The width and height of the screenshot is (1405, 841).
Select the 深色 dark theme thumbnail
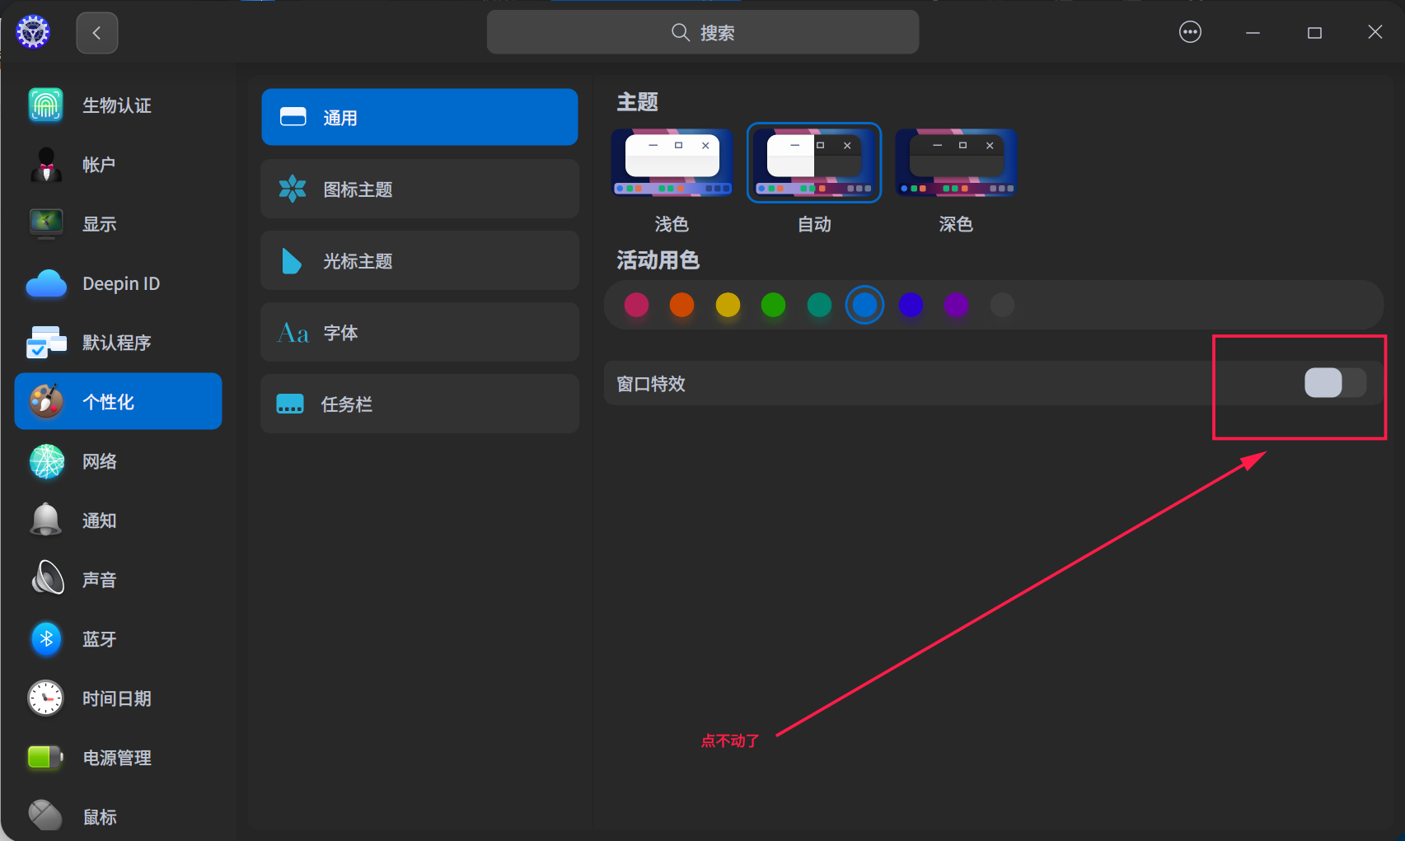pyautogui.click(x=956, y=162)
